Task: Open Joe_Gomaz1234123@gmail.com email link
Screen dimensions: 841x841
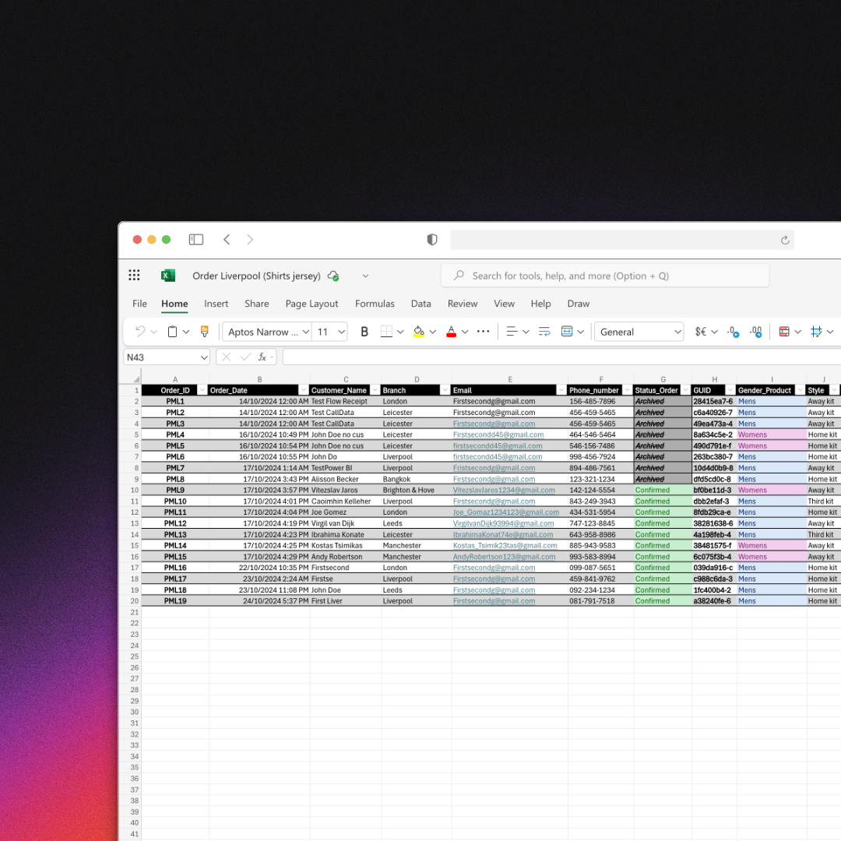Action: [506, 512]
